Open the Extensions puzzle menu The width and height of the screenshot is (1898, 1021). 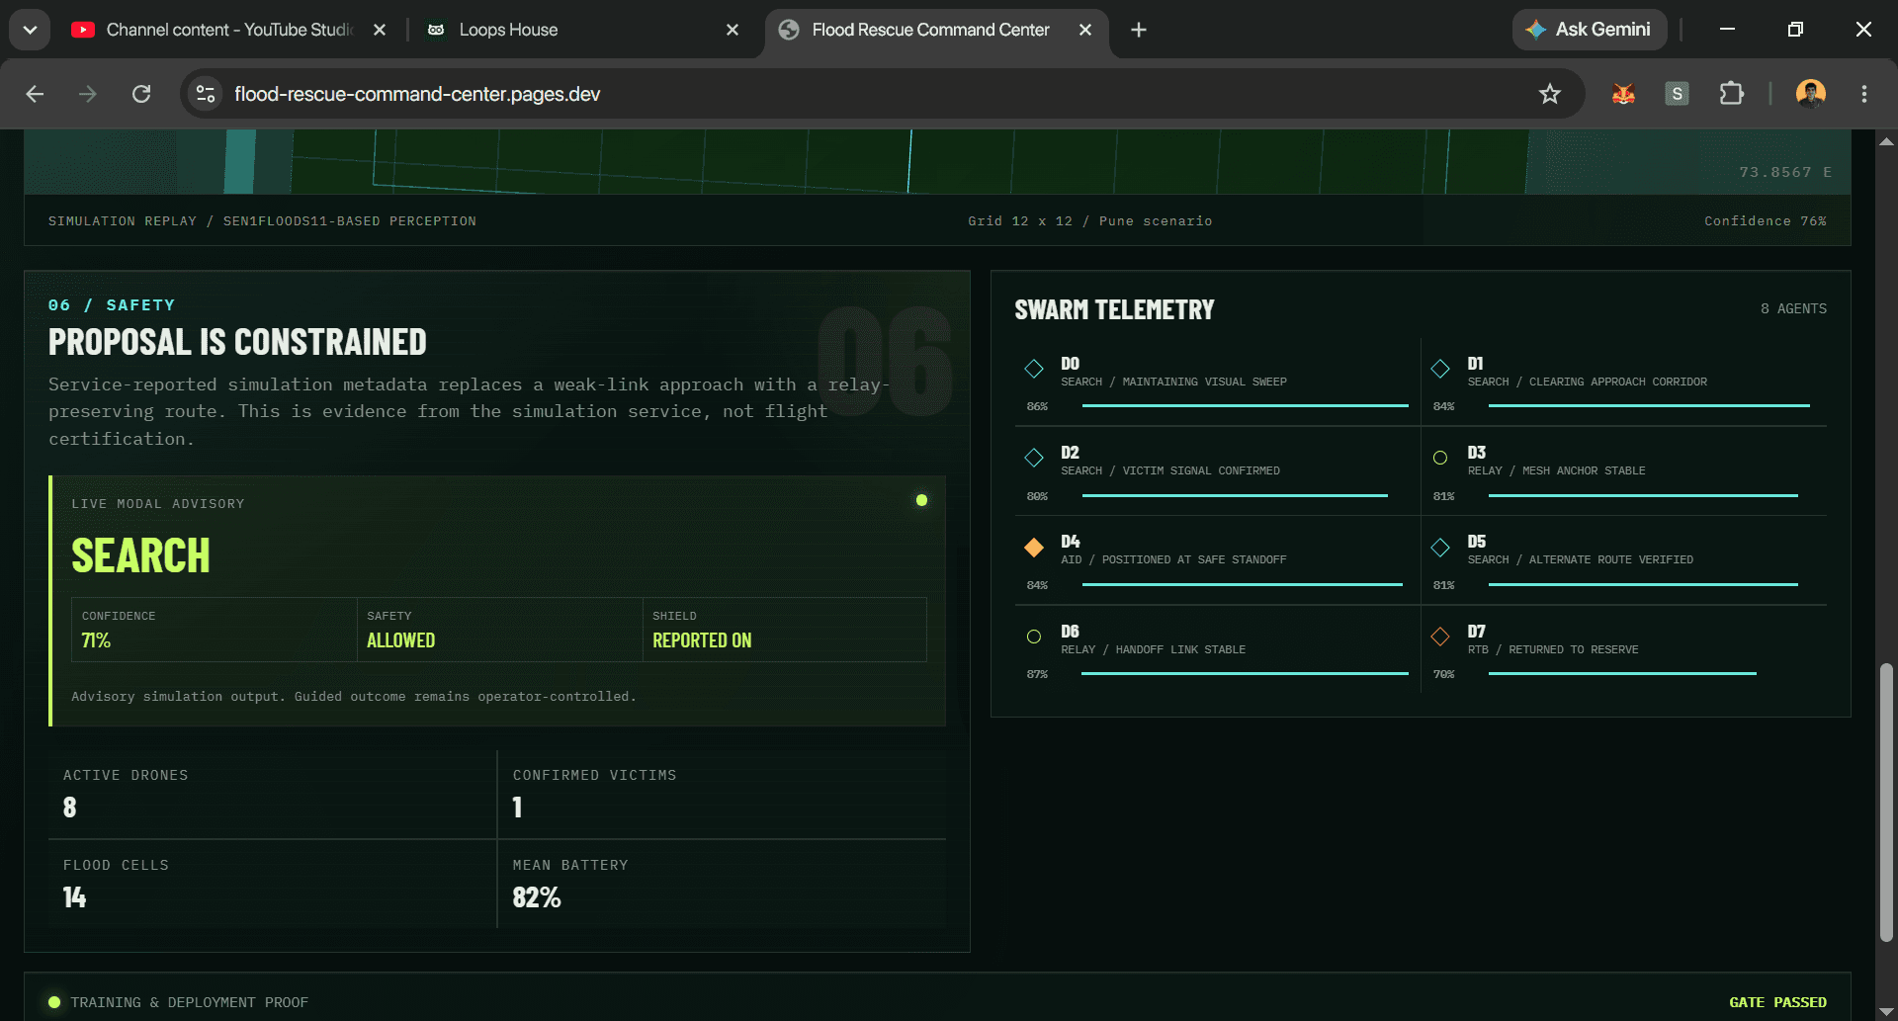coord(1731,94)
